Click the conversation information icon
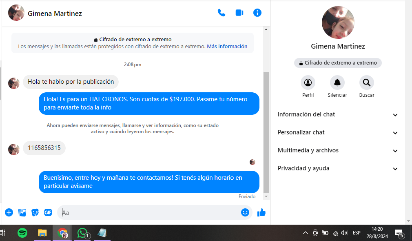 pos(257,13)
